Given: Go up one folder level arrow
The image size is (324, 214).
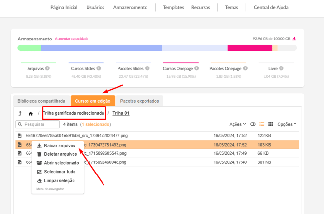Looking at the screenshot, I should point(20,114).
